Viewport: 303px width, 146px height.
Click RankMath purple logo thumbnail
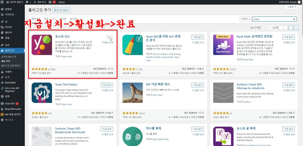(x=223, y=45)
